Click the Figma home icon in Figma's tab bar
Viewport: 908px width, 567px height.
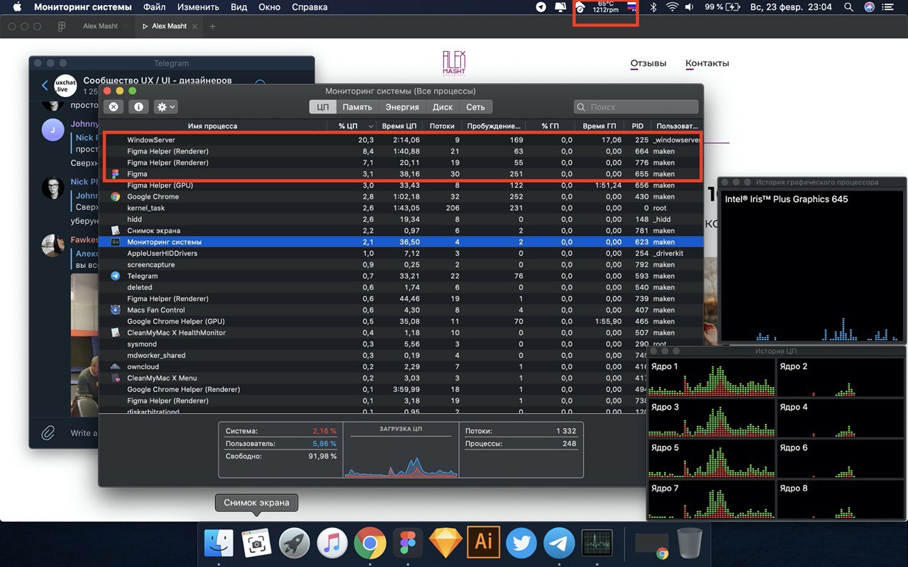[62, 26]
